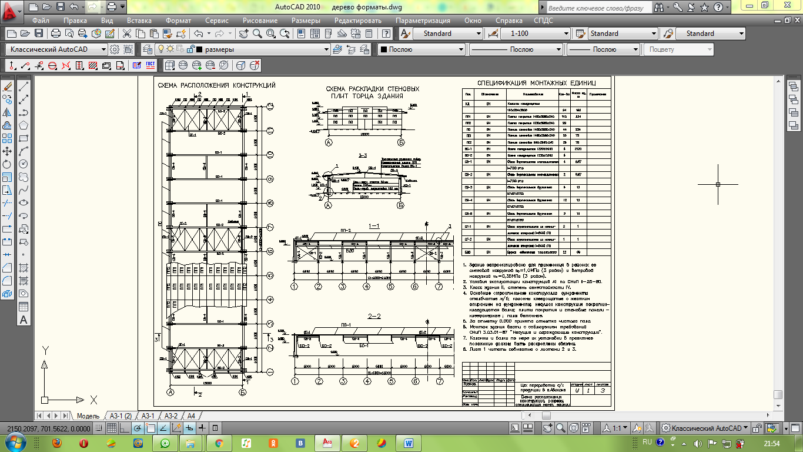Open the lineweight Послою dropdown
803x452 pixels.
point(603,49)
